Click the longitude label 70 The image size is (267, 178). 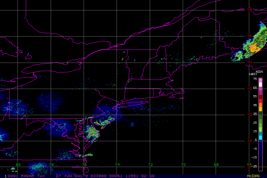(183, 165)
